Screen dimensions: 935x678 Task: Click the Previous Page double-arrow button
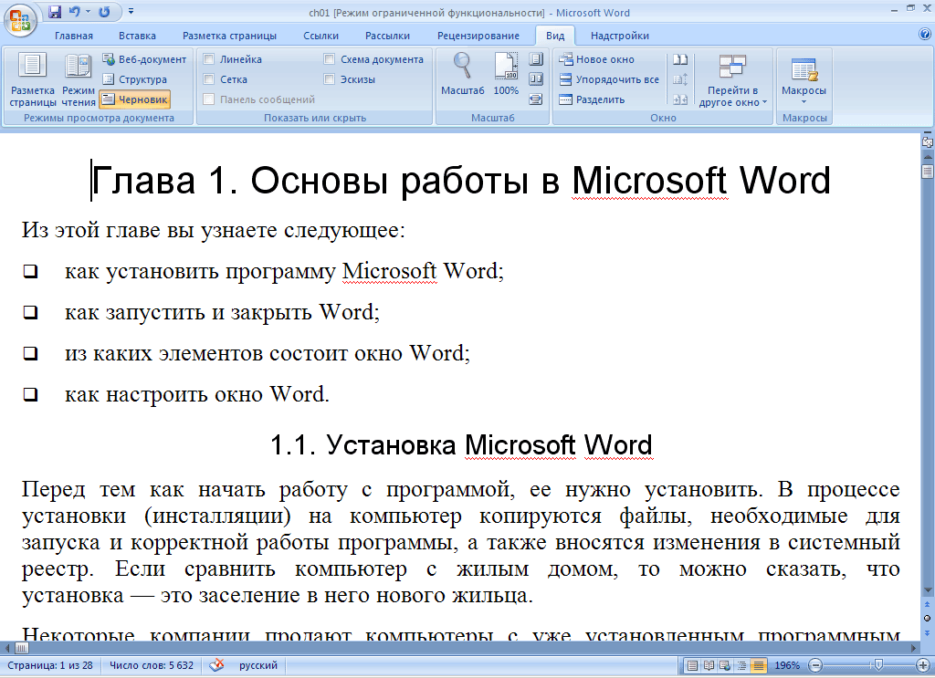tap(928, 605)
